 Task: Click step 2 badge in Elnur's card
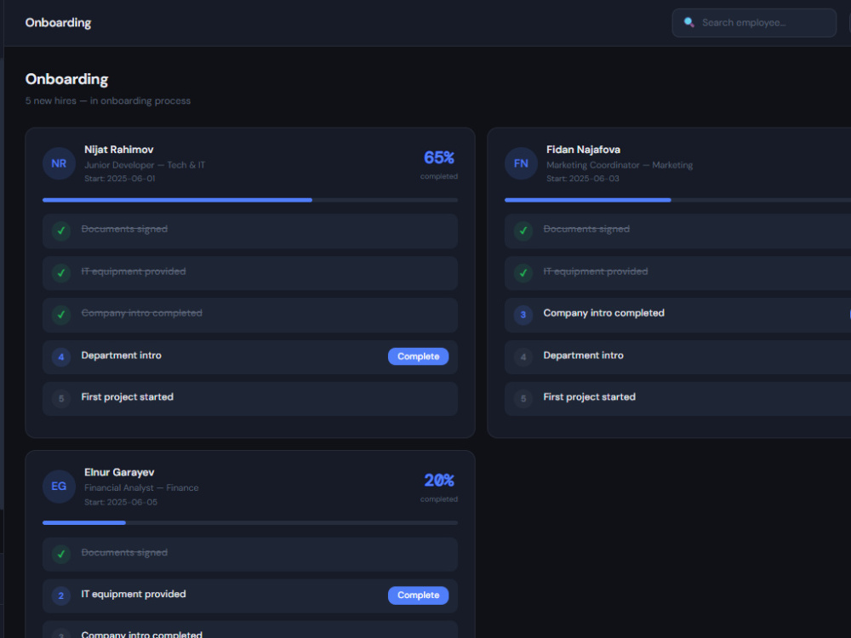pyautogui.click(x=61, y=595)
